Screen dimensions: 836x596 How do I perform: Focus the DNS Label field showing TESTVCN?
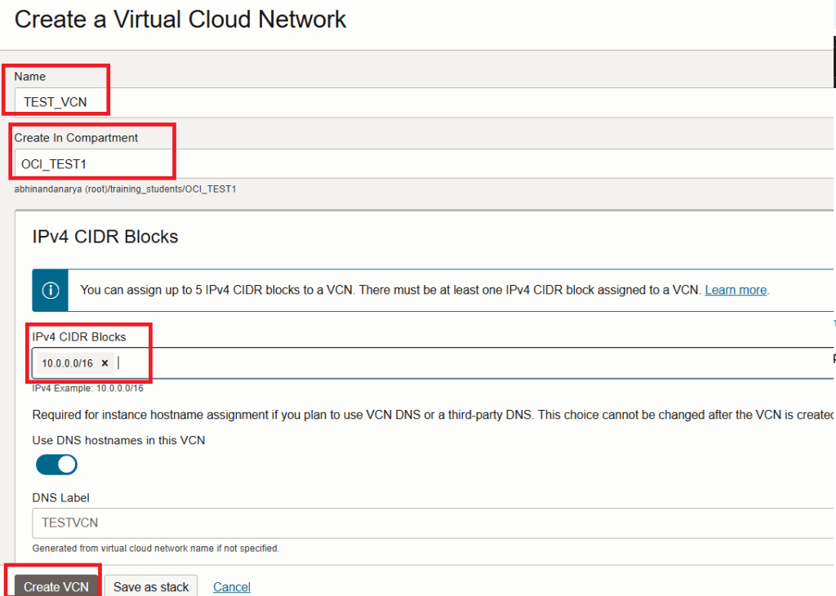408,523
